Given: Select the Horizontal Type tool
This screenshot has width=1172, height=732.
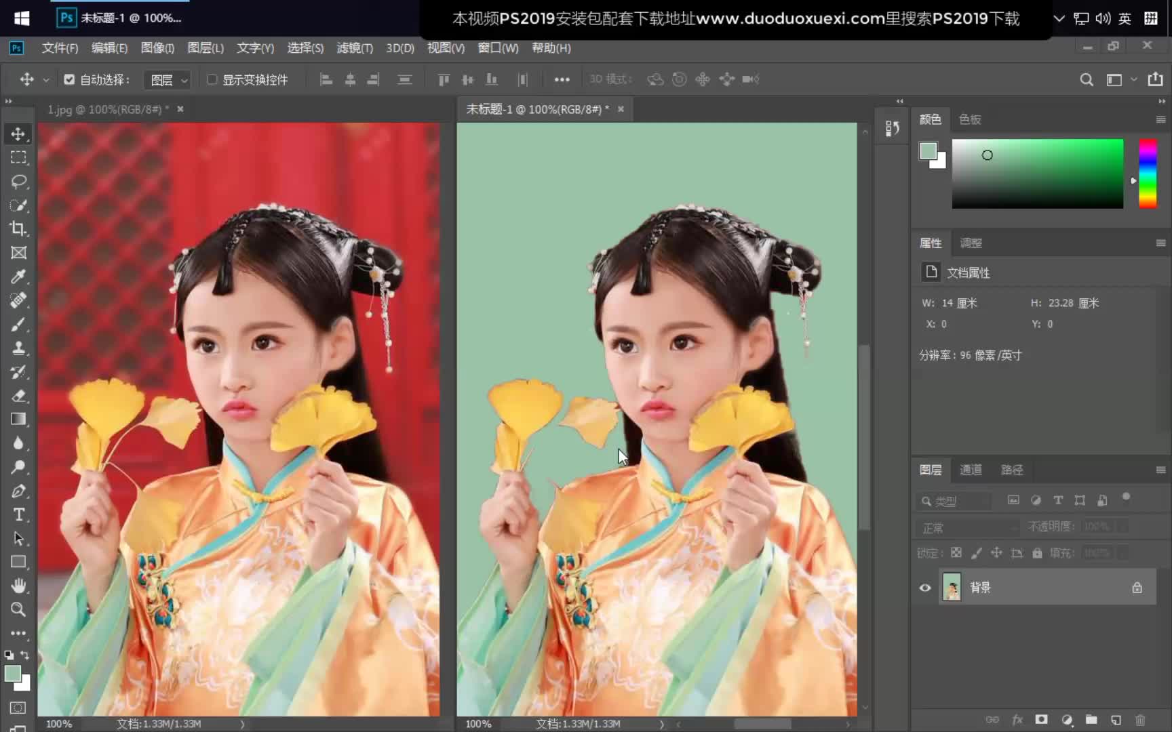Looking at the screenshot, I should click(x=18, y=514).
